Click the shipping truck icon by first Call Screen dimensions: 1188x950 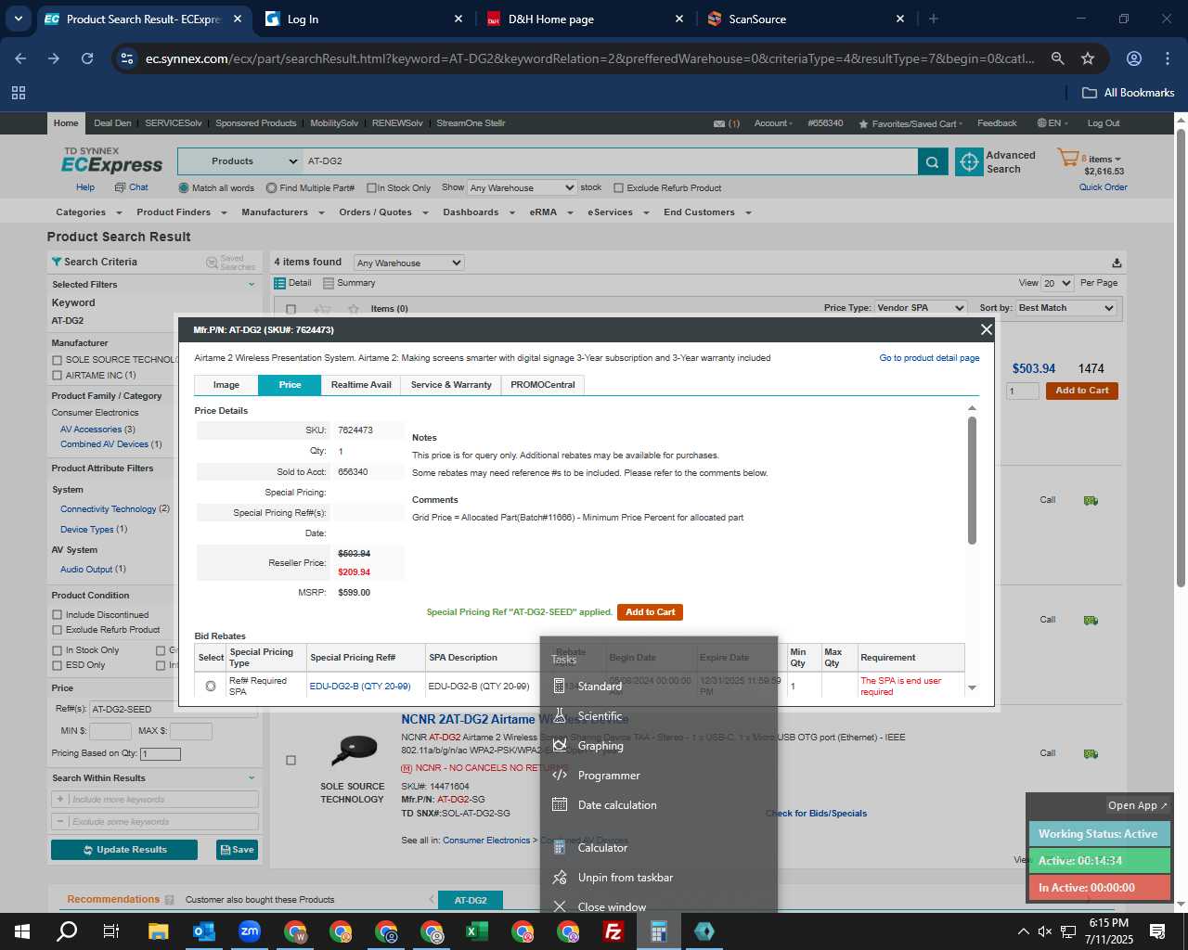pos(1091,501)
